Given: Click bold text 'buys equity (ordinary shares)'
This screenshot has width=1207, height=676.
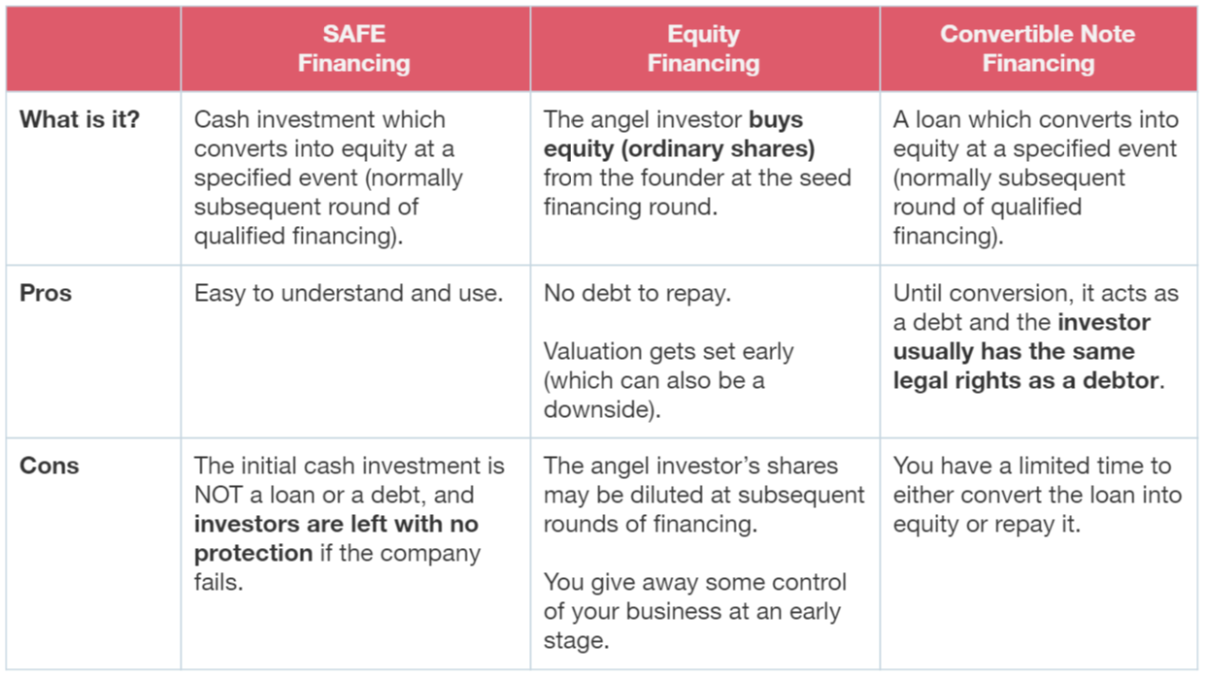Looking at the screenshot, I should click(680, 135).
